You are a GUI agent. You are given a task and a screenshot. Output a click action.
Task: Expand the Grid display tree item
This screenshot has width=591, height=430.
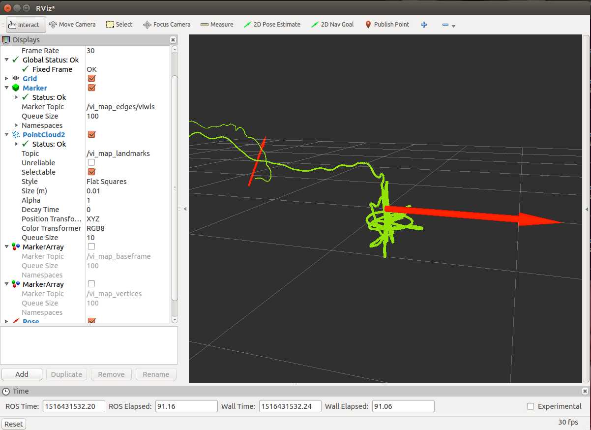pyautogui.click(x=6, y=79)
